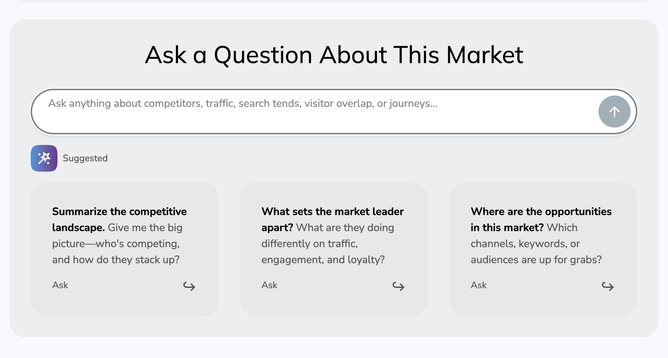Select bold 'Where are the opportunities' title
This screenshot has height=358, width=668.
point(541,212)
